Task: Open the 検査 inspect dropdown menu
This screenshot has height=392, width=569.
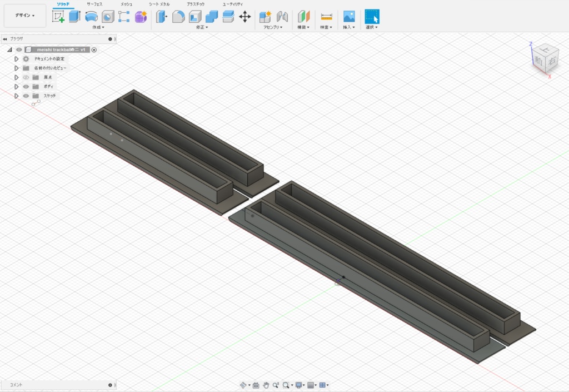Action: click(x=326, y=27)
